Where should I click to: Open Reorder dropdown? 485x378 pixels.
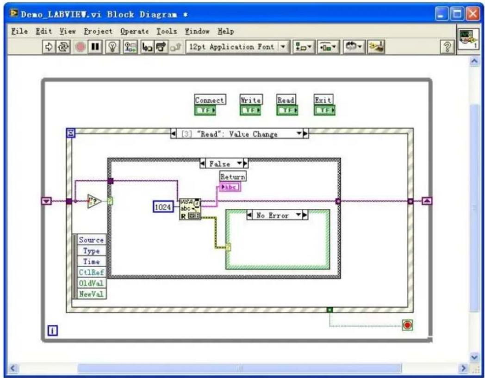point(354,47)
